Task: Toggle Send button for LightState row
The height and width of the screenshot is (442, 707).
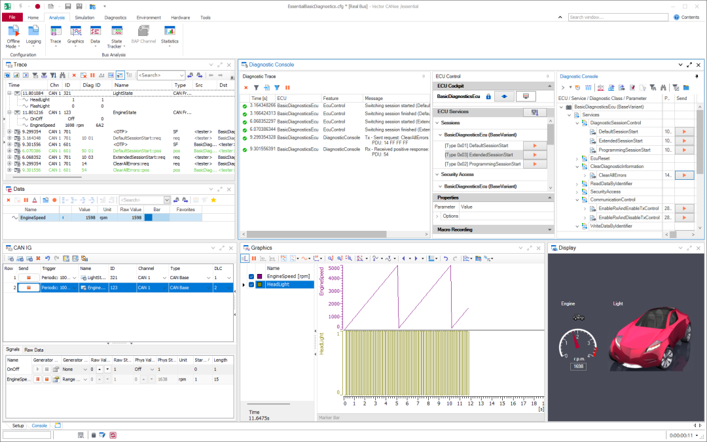Action: pos(28,278)
